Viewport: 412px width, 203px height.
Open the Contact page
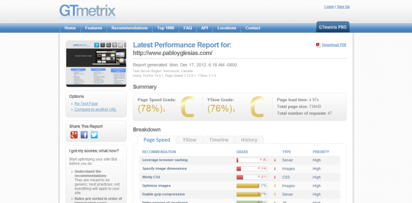click(x=253, y=28)
